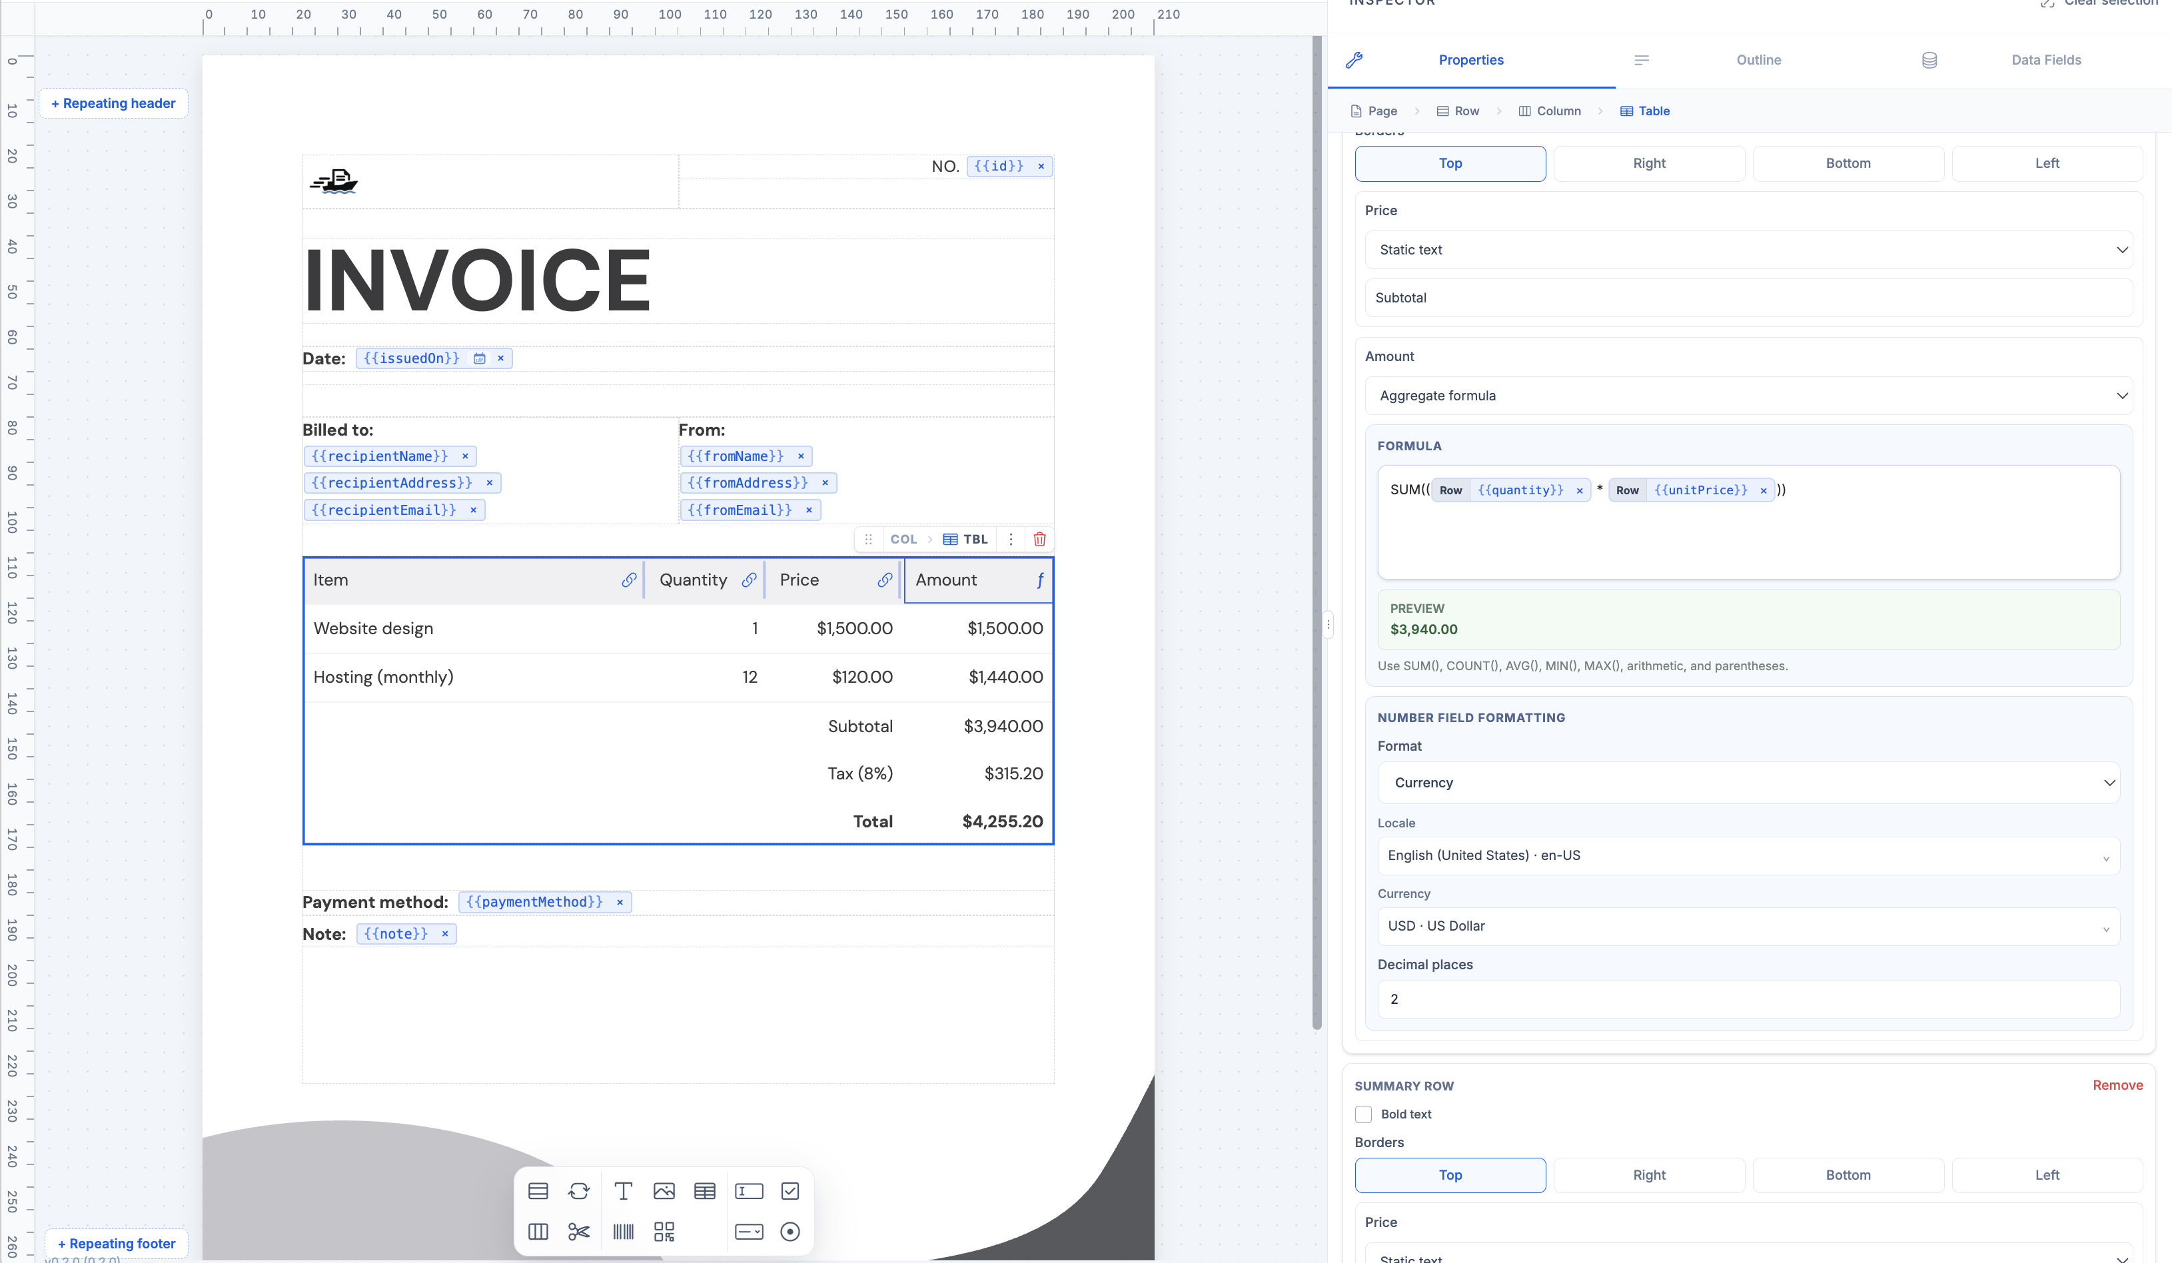Click the Repeating header button
This screenshot has height=1263, width=2172.
pyautogui.click(x=113, y=103)
